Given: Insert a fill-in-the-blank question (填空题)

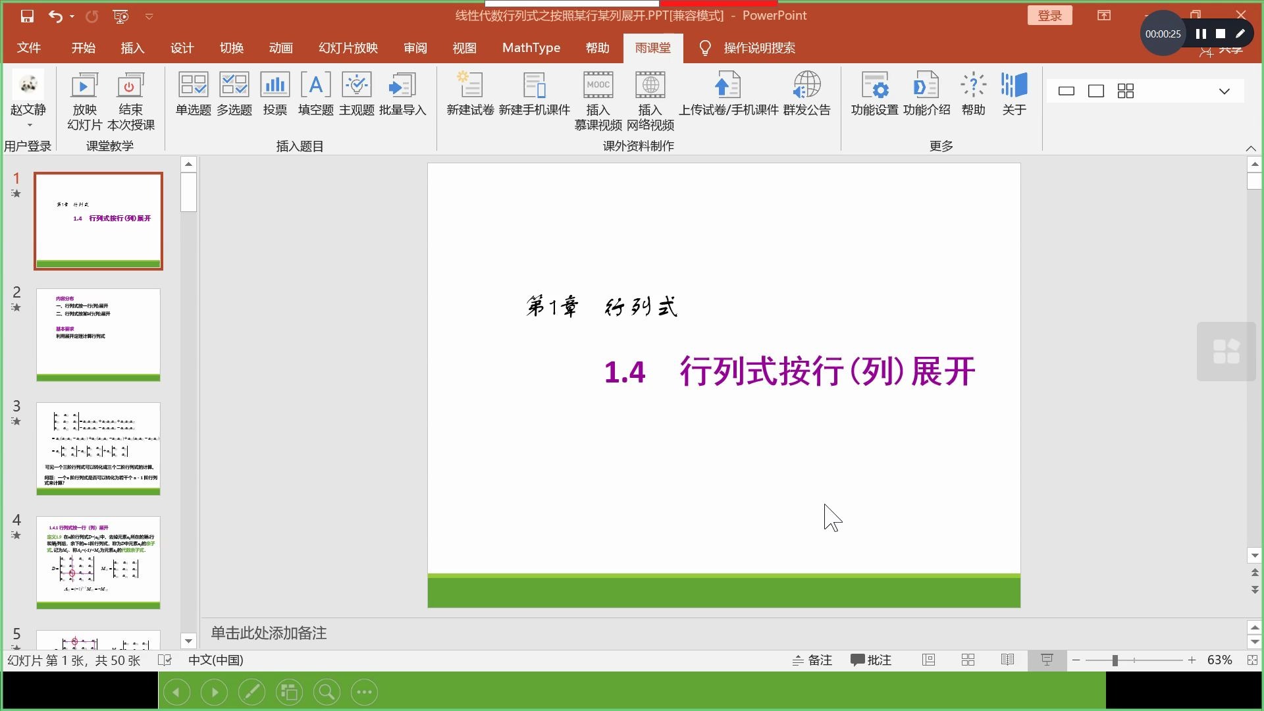Looking at the screenshot, I should (315, 94).
